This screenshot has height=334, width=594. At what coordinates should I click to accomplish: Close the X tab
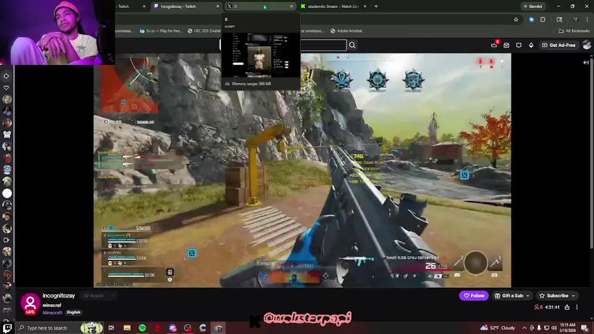pos(291,6)
